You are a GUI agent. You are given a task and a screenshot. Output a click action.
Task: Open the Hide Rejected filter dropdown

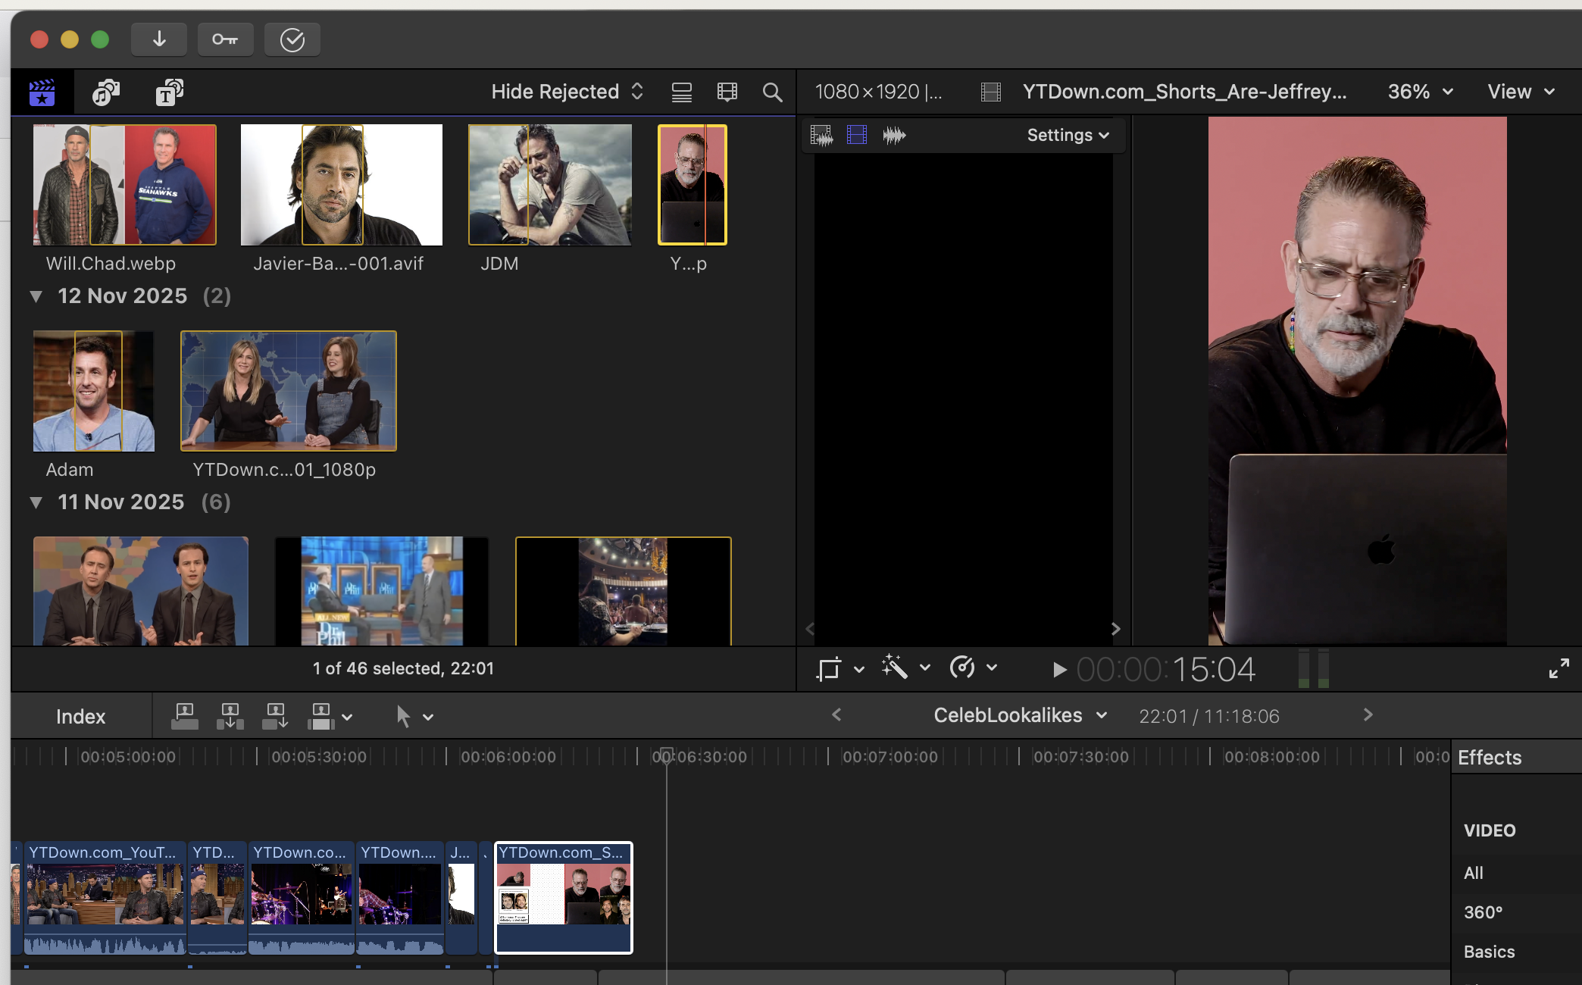click(x=567, y=92)
